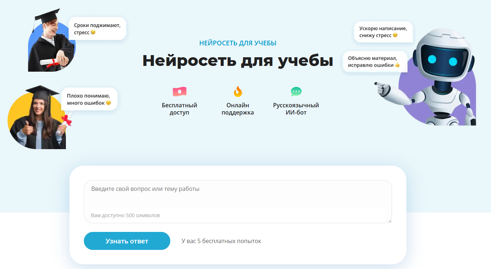This screenshot has width=491, height=269.
Task: Click the Плохо понимаю, много ошибок bubble
Action: [x=89, y=99]
